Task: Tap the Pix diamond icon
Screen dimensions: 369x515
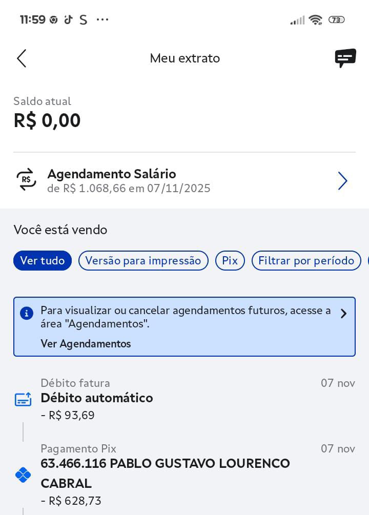Action: point(23,475)
